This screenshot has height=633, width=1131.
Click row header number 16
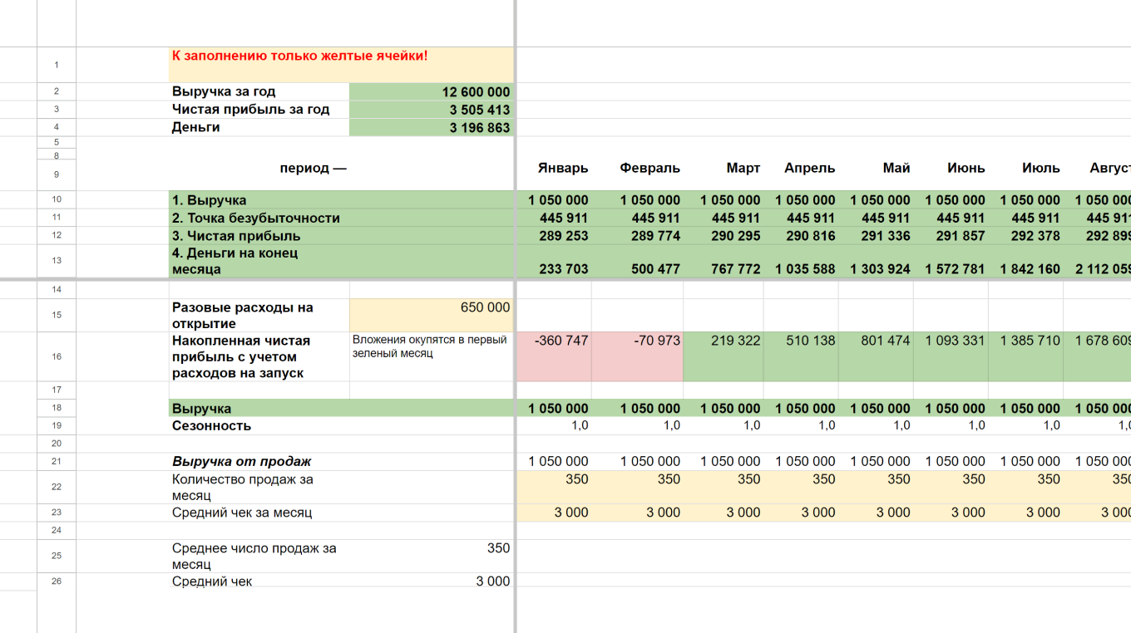57,356
